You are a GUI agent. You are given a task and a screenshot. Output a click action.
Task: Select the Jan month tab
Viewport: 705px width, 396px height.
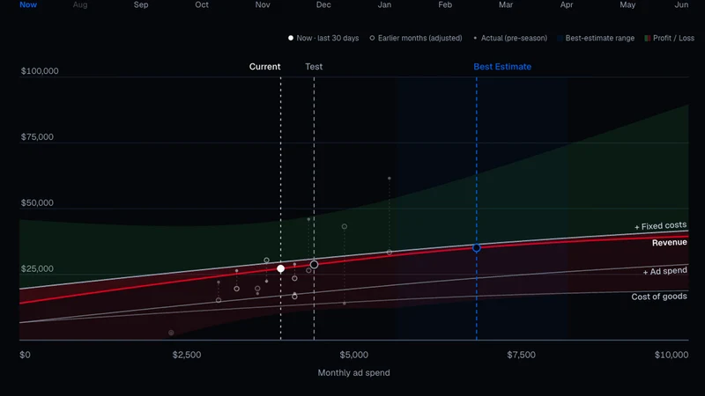coord(384,4)
